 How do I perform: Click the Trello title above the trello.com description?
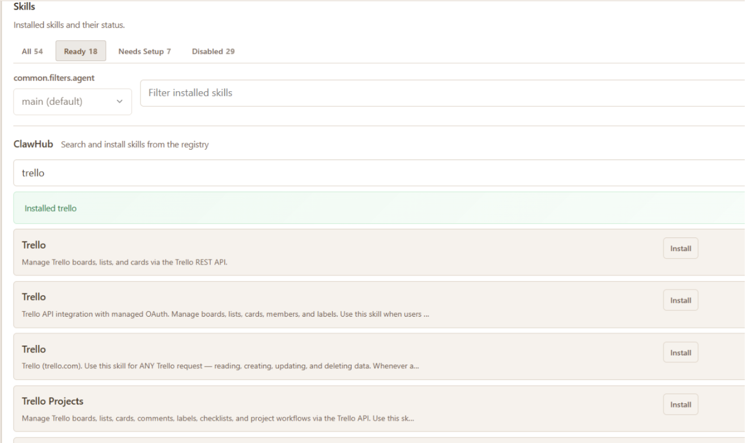click(x=33, y=349)
